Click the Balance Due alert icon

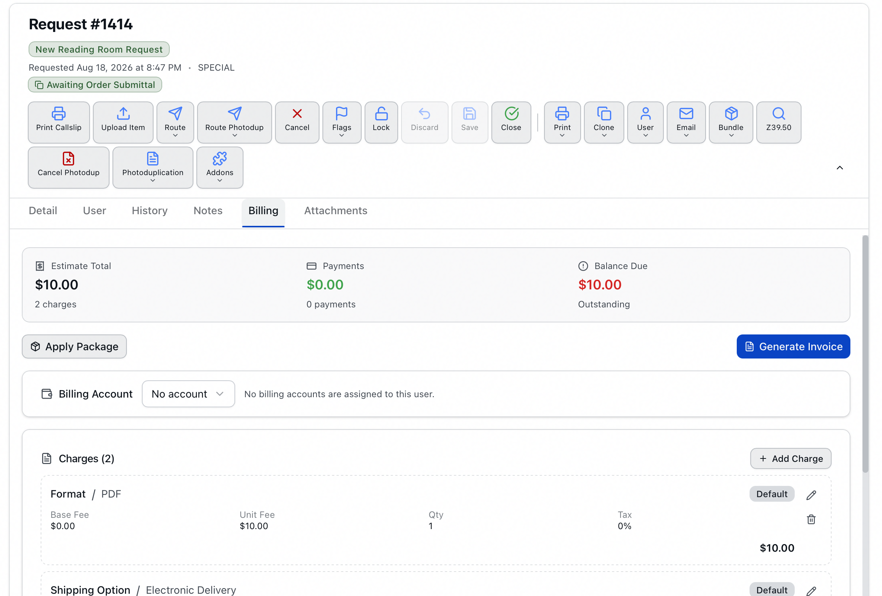point(582,266)
